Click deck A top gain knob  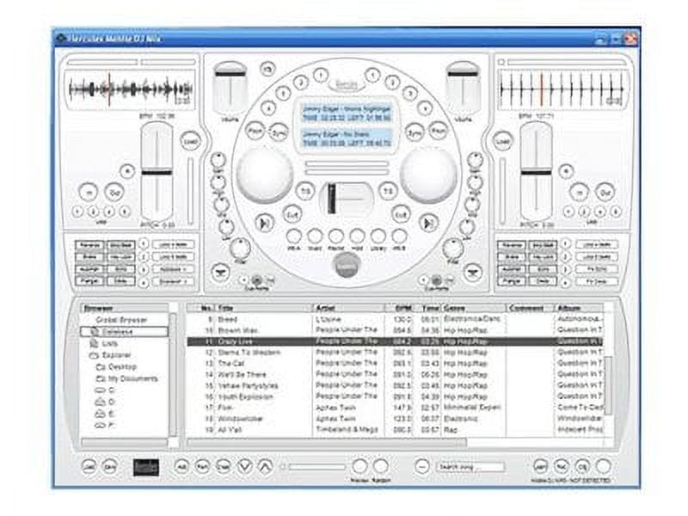click(x=218, y=161)
